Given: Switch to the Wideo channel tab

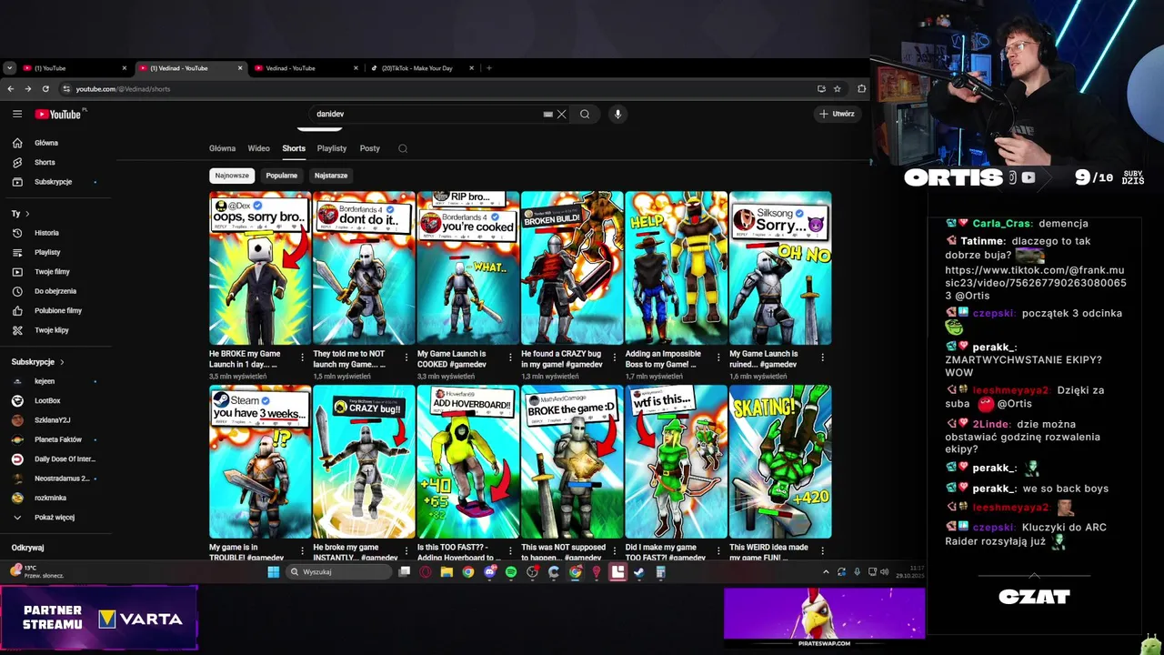Looking at the screenshot, I should coord(259,148).
